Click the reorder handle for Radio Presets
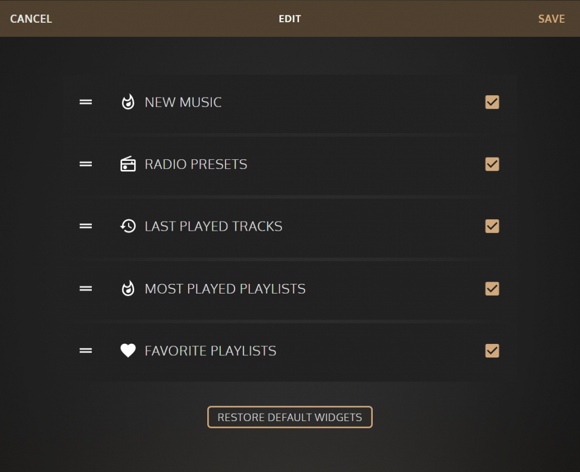Image resolution: width=580 pixels, height=472 pixels. (86, 164)
